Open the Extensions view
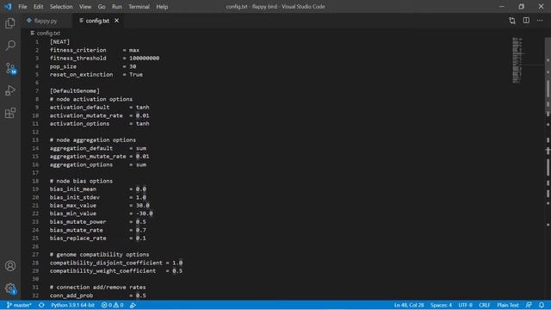This screenshot has width=551, height=310. [x=10, y=113]
